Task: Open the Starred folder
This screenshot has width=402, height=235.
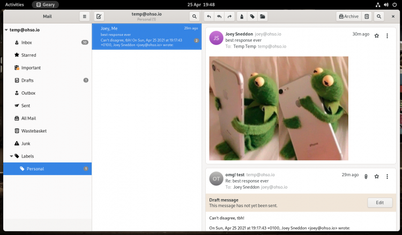Action: pos(47,55)
